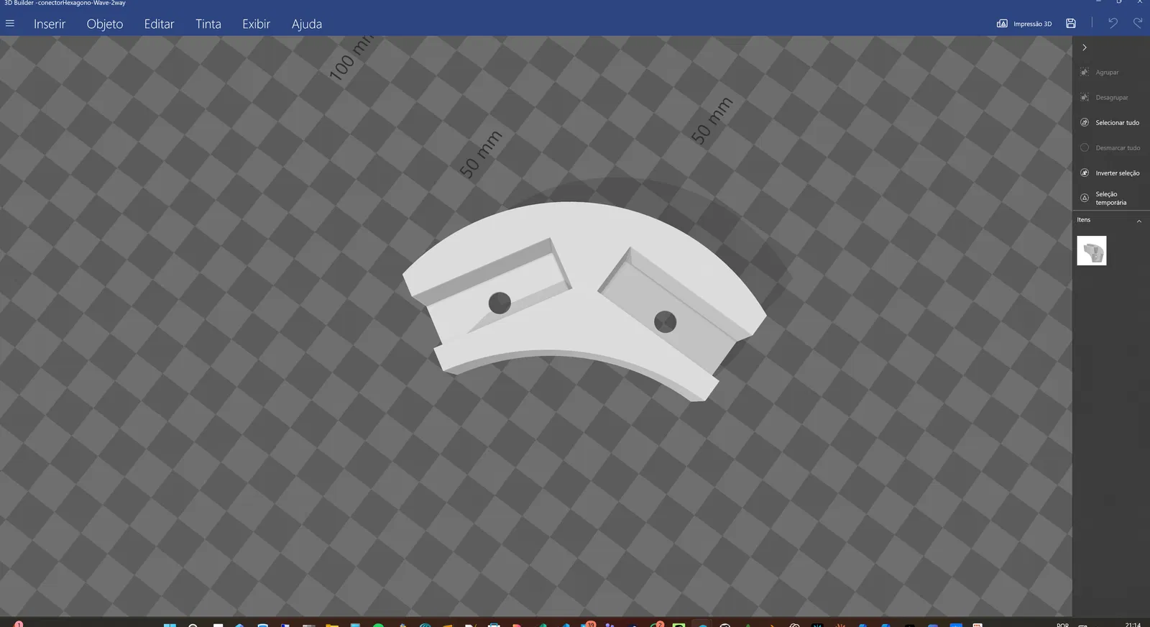Choose Inverter seleção
The width and height of the screenshot is (1150, 627).
coord(1110,173)
